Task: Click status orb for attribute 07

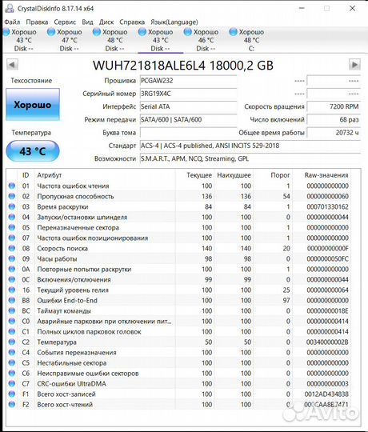Action: (x=12, y=238)
